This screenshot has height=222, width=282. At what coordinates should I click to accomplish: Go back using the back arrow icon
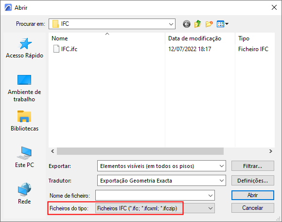pos(187,24)
